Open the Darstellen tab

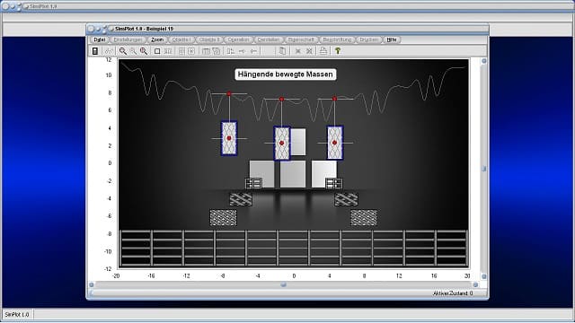coord(269,39)
